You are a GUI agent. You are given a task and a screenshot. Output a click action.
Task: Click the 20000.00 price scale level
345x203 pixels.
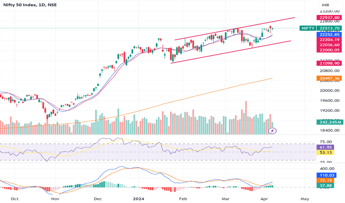[329, 90]
